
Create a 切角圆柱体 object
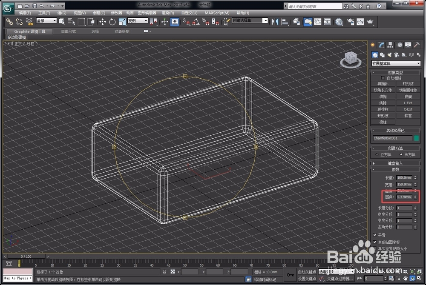[408, 90]
